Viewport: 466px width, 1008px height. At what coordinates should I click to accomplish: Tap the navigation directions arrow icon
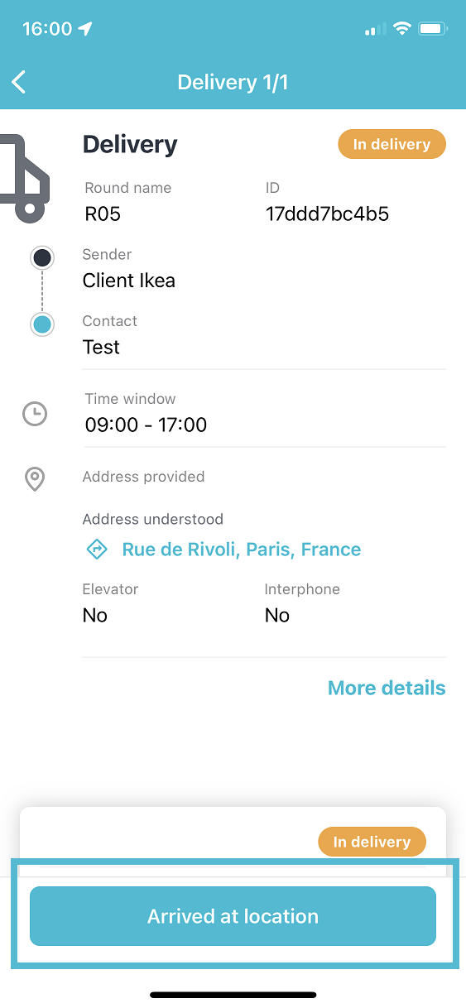click(97, 549)
